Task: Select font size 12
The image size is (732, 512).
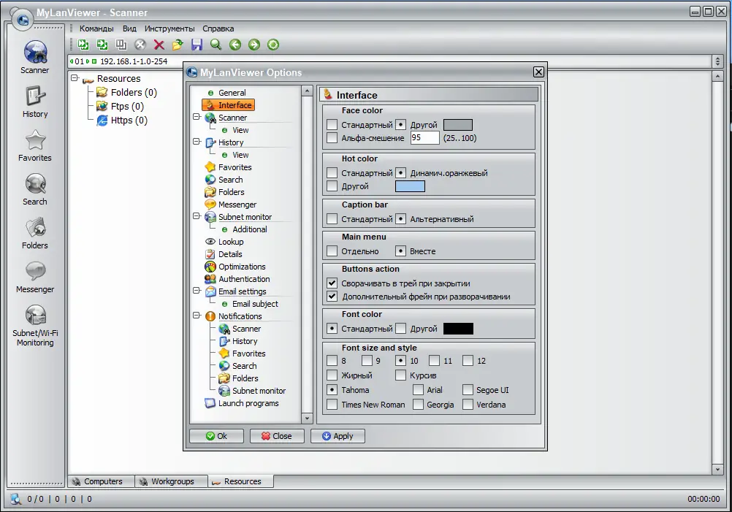Action: (x=467, y=360)
